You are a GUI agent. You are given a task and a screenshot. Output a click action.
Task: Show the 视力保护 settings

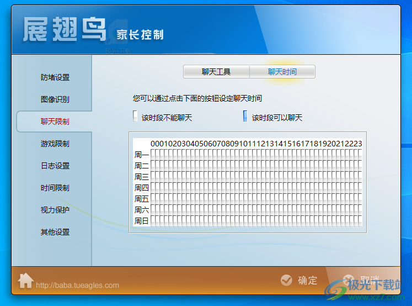tap(55, 210)
